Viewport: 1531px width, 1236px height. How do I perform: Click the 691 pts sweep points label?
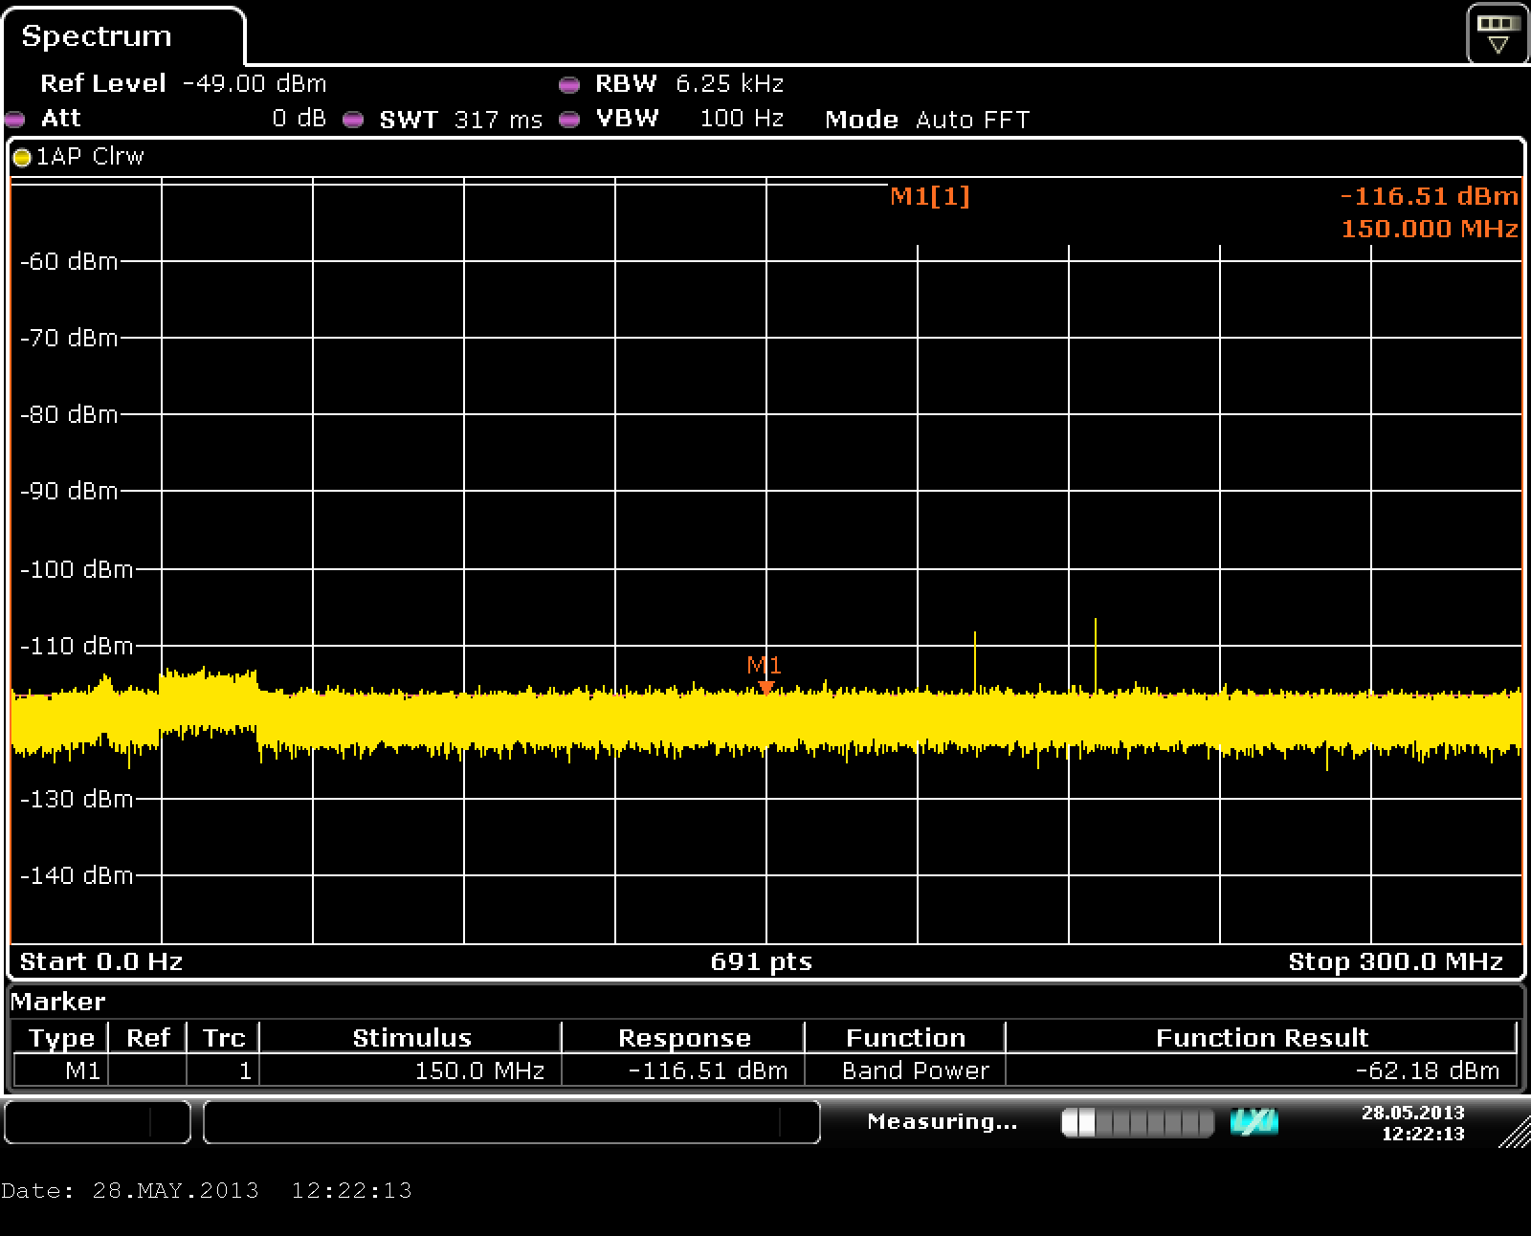click(761, 961)
